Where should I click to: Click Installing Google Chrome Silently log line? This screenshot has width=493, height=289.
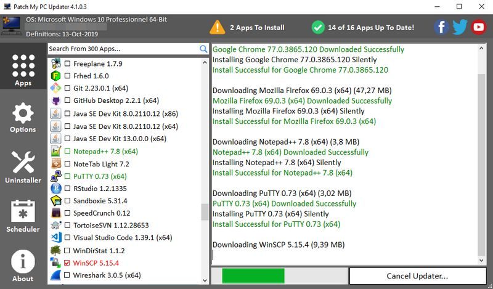pyautogui.click(x=295, y=59)
